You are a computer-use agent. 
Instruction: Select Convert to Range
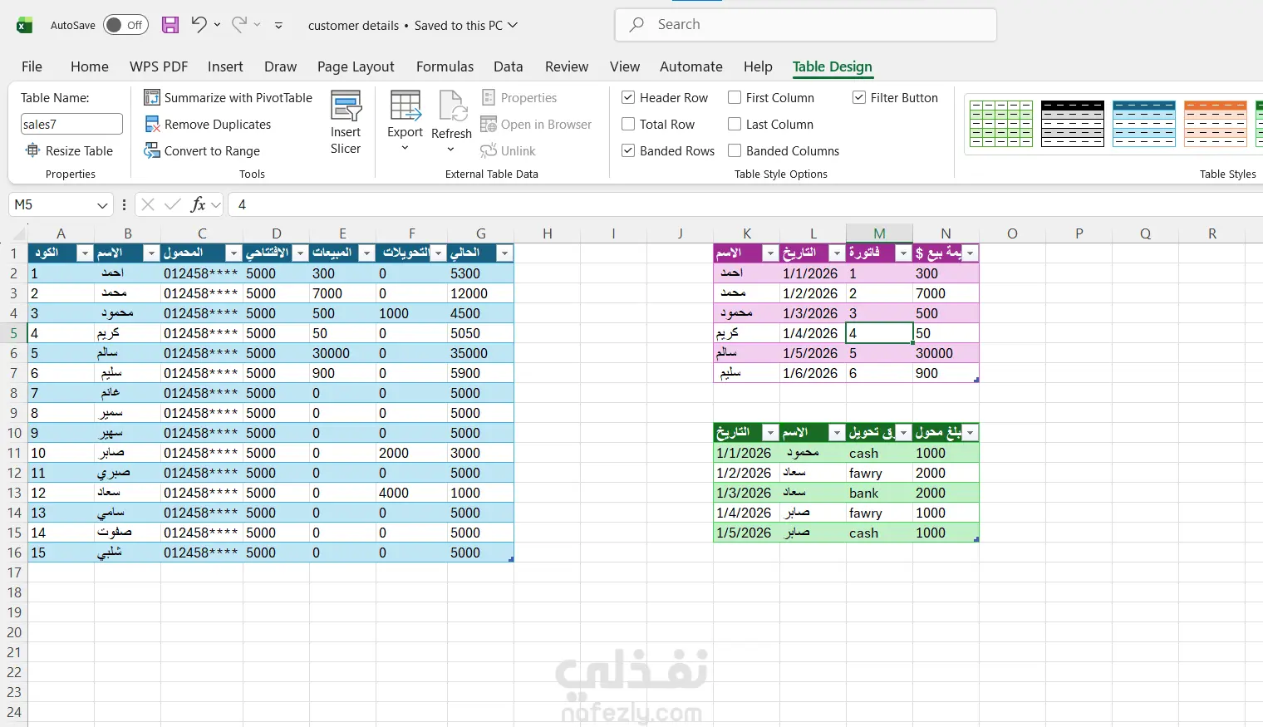(202, 151)
